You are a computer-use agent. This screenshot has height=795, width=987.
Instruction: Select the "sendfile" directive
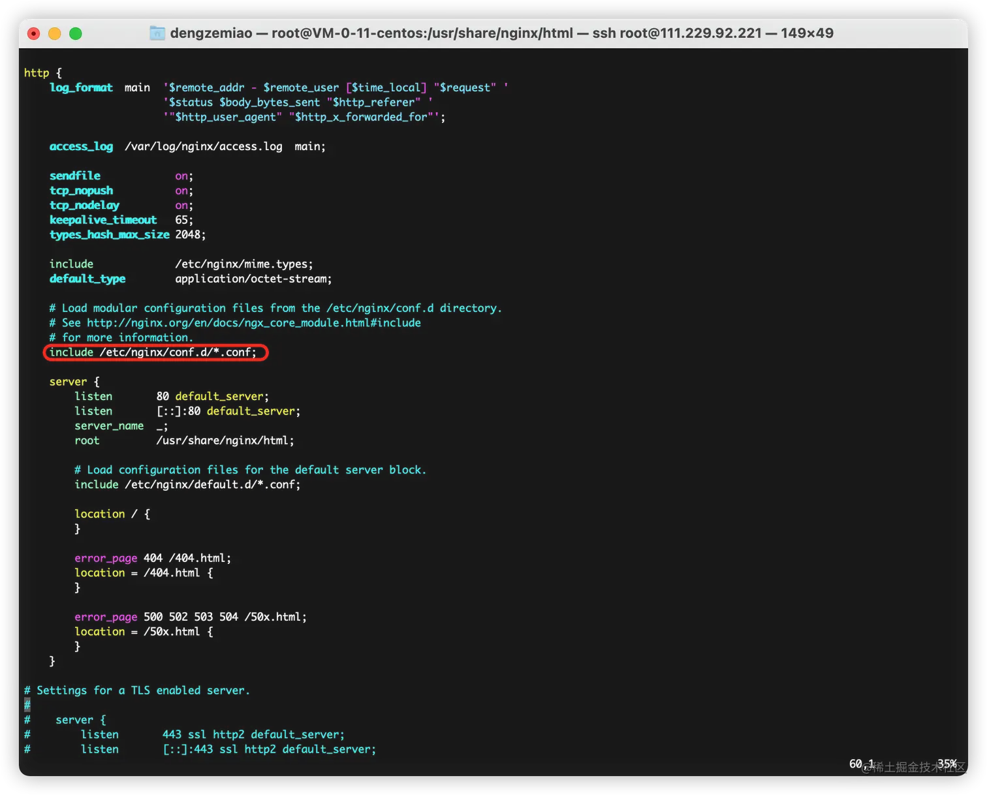coord(75,176)
